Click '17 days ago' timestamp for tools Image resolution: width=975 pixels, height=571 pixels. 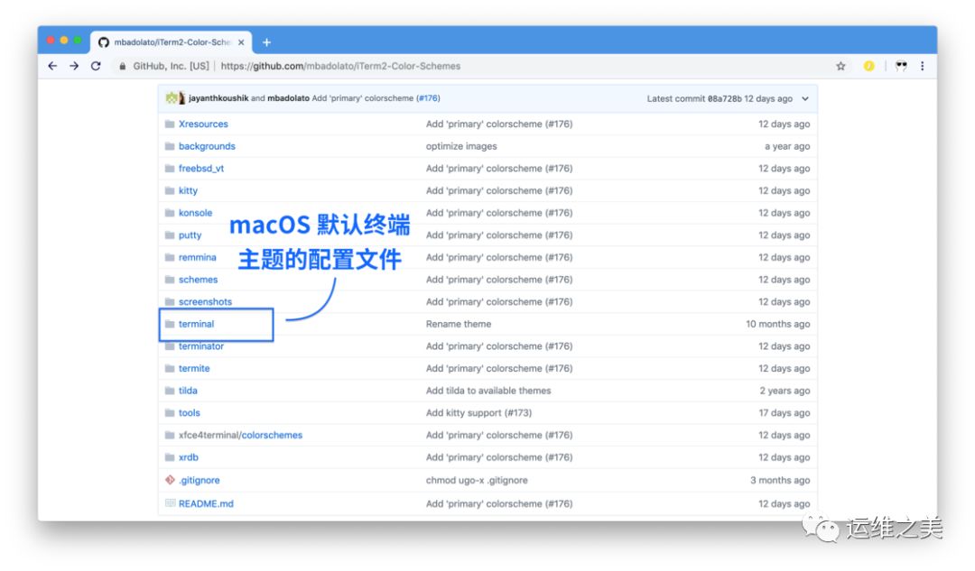785,412
